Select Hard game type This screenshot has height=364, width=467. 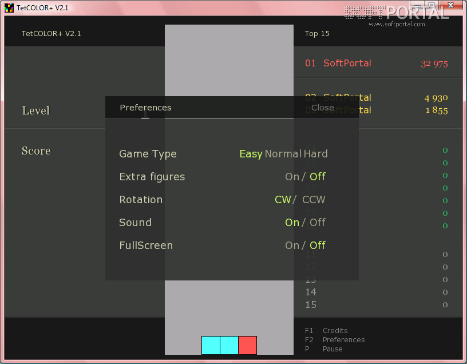316,154
